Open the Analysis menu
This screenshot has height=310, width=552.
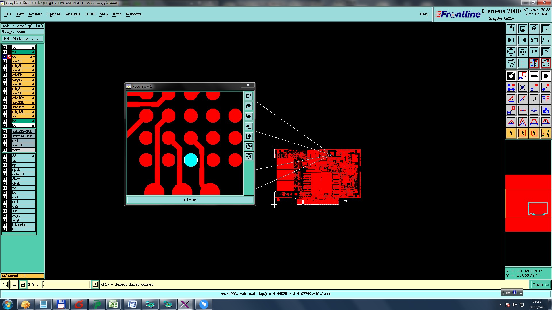coord(72,14)
